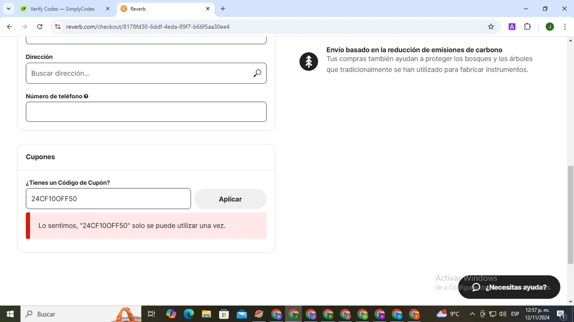Click the tree emblem for carbon shipping
This screenshot has width=574, height=322.
click(x=309, y=61)
